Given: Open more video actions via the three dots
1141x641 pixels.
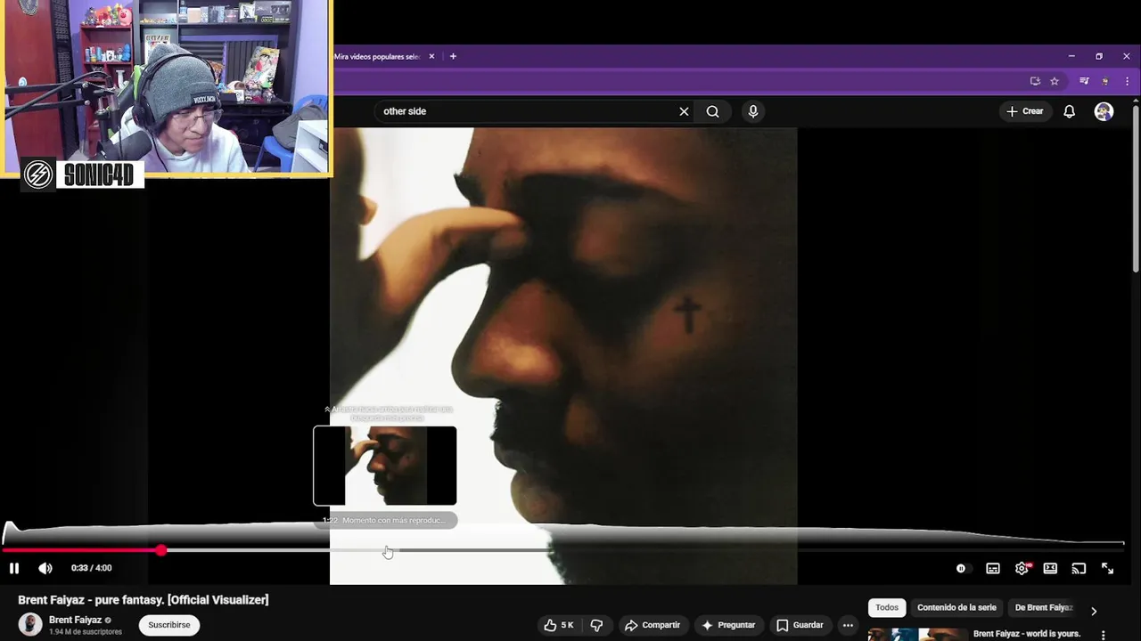Looking at the screenshot, I should pos(848,625).
